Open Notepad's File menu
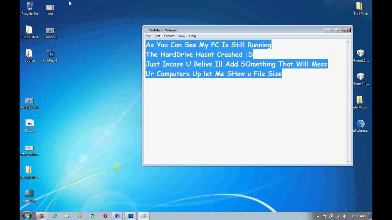 (x=148, y=36)
